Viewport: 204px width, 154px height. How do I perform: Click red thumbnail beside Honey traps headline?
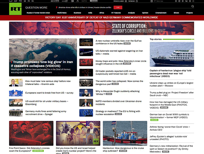coord(86,62)
